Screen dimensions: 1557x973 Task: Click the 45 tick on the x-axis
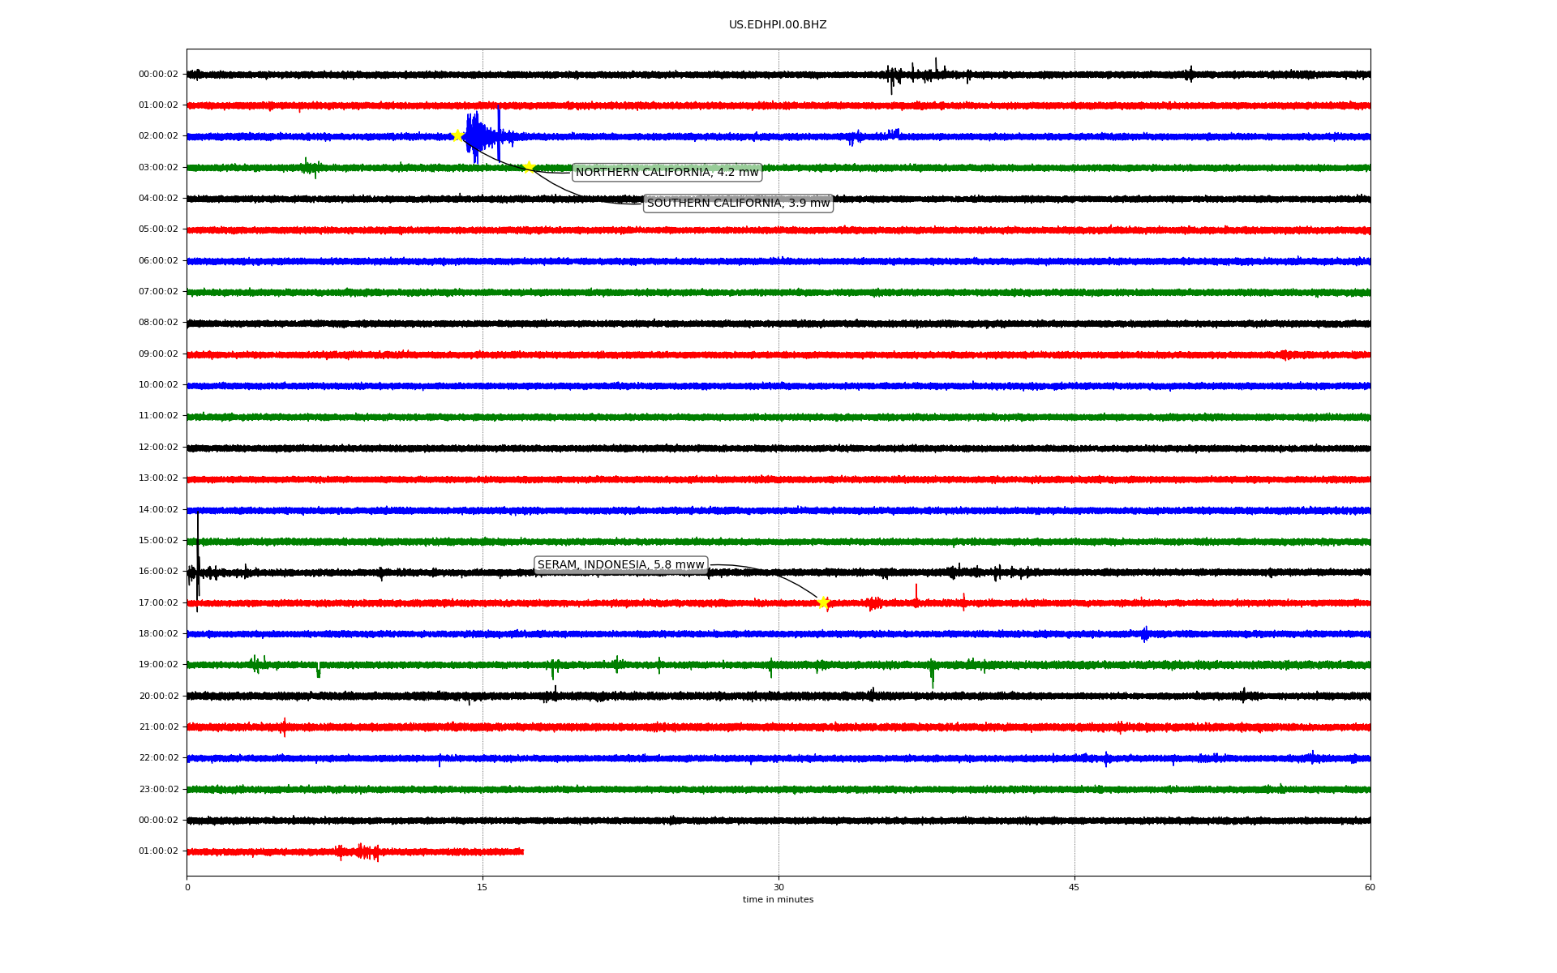click(x=1074, y=887)
